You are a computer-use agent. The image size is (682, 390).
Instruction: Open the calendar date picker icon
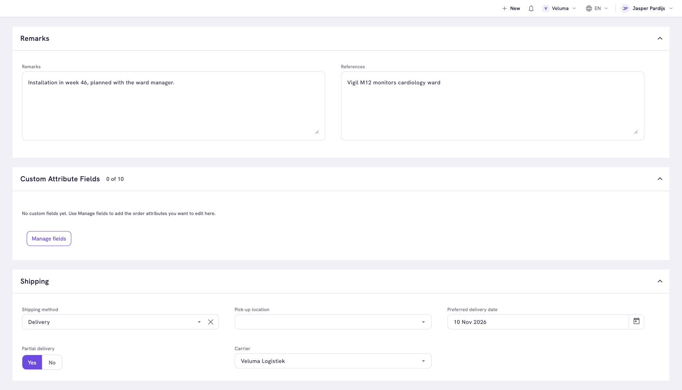pyautogui.click(x=637, y=321)
